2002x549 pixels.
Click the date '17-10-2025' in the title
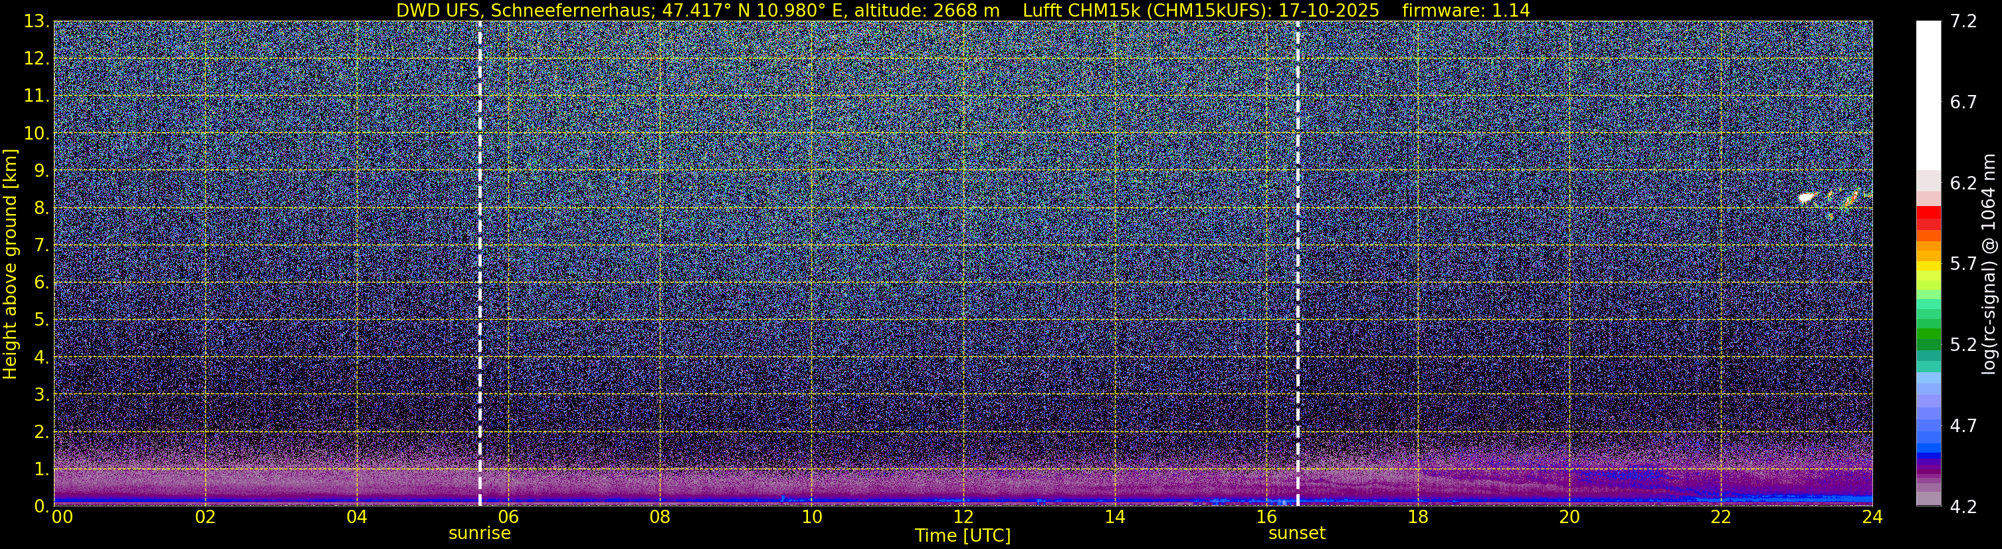pos(1330,10)
